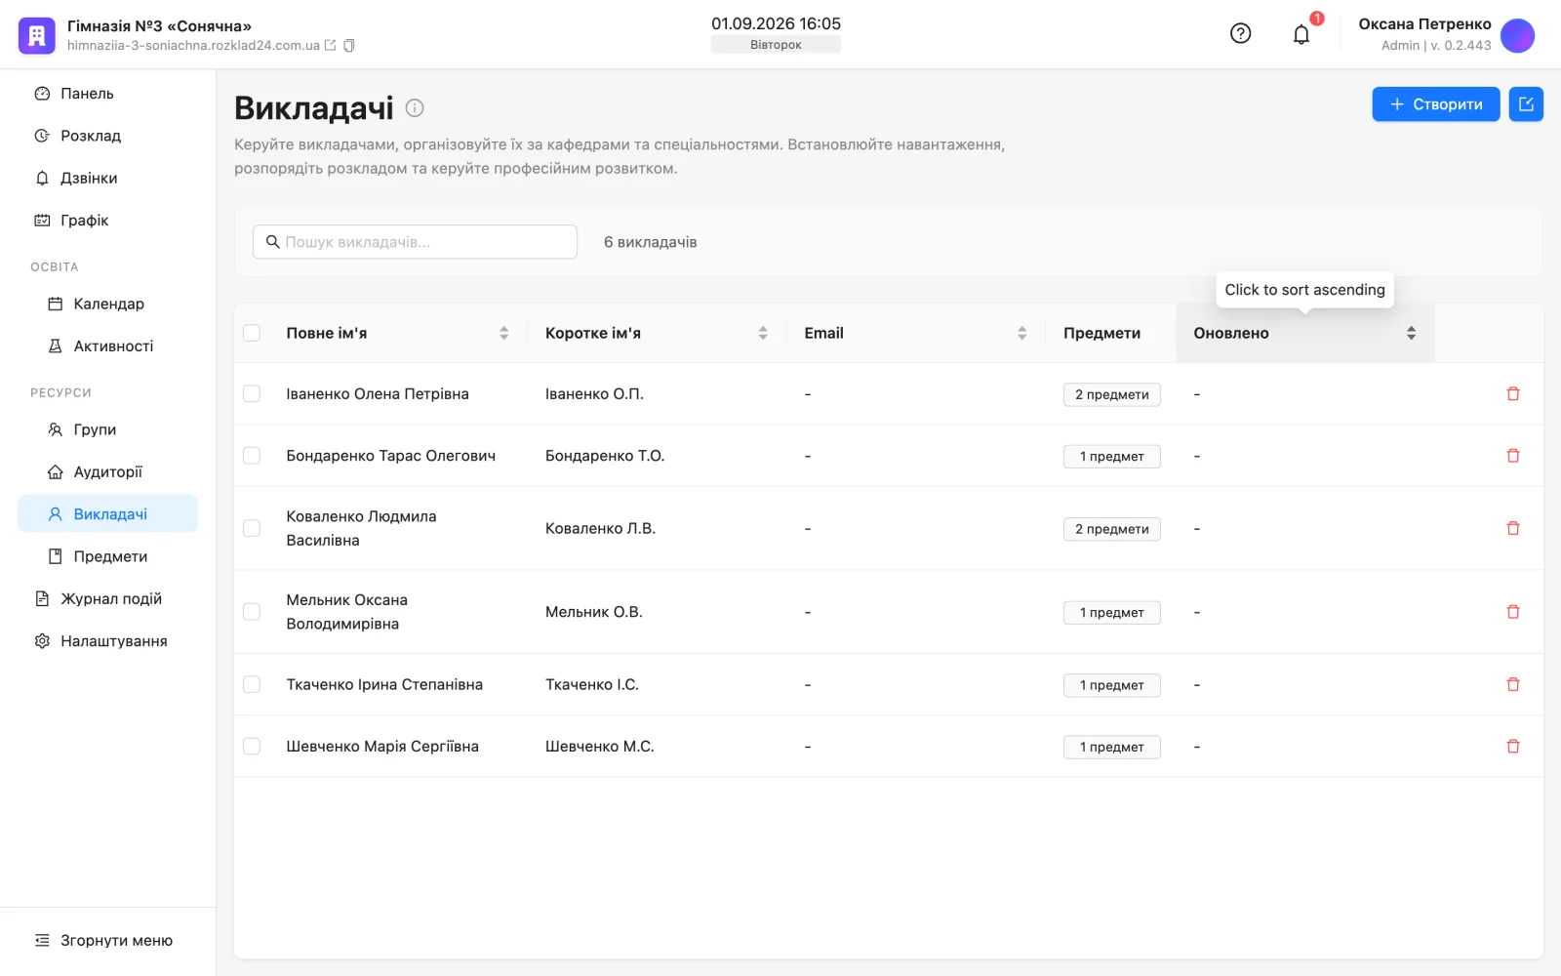Navigate to Налаштування in sidebar

(x=107, y=641)
